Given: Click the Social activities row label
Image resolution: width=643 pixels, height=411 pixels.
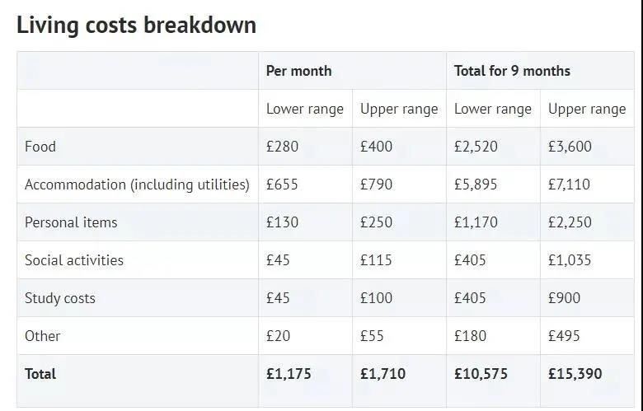Looking at the screenshot, I should [74, 260].
